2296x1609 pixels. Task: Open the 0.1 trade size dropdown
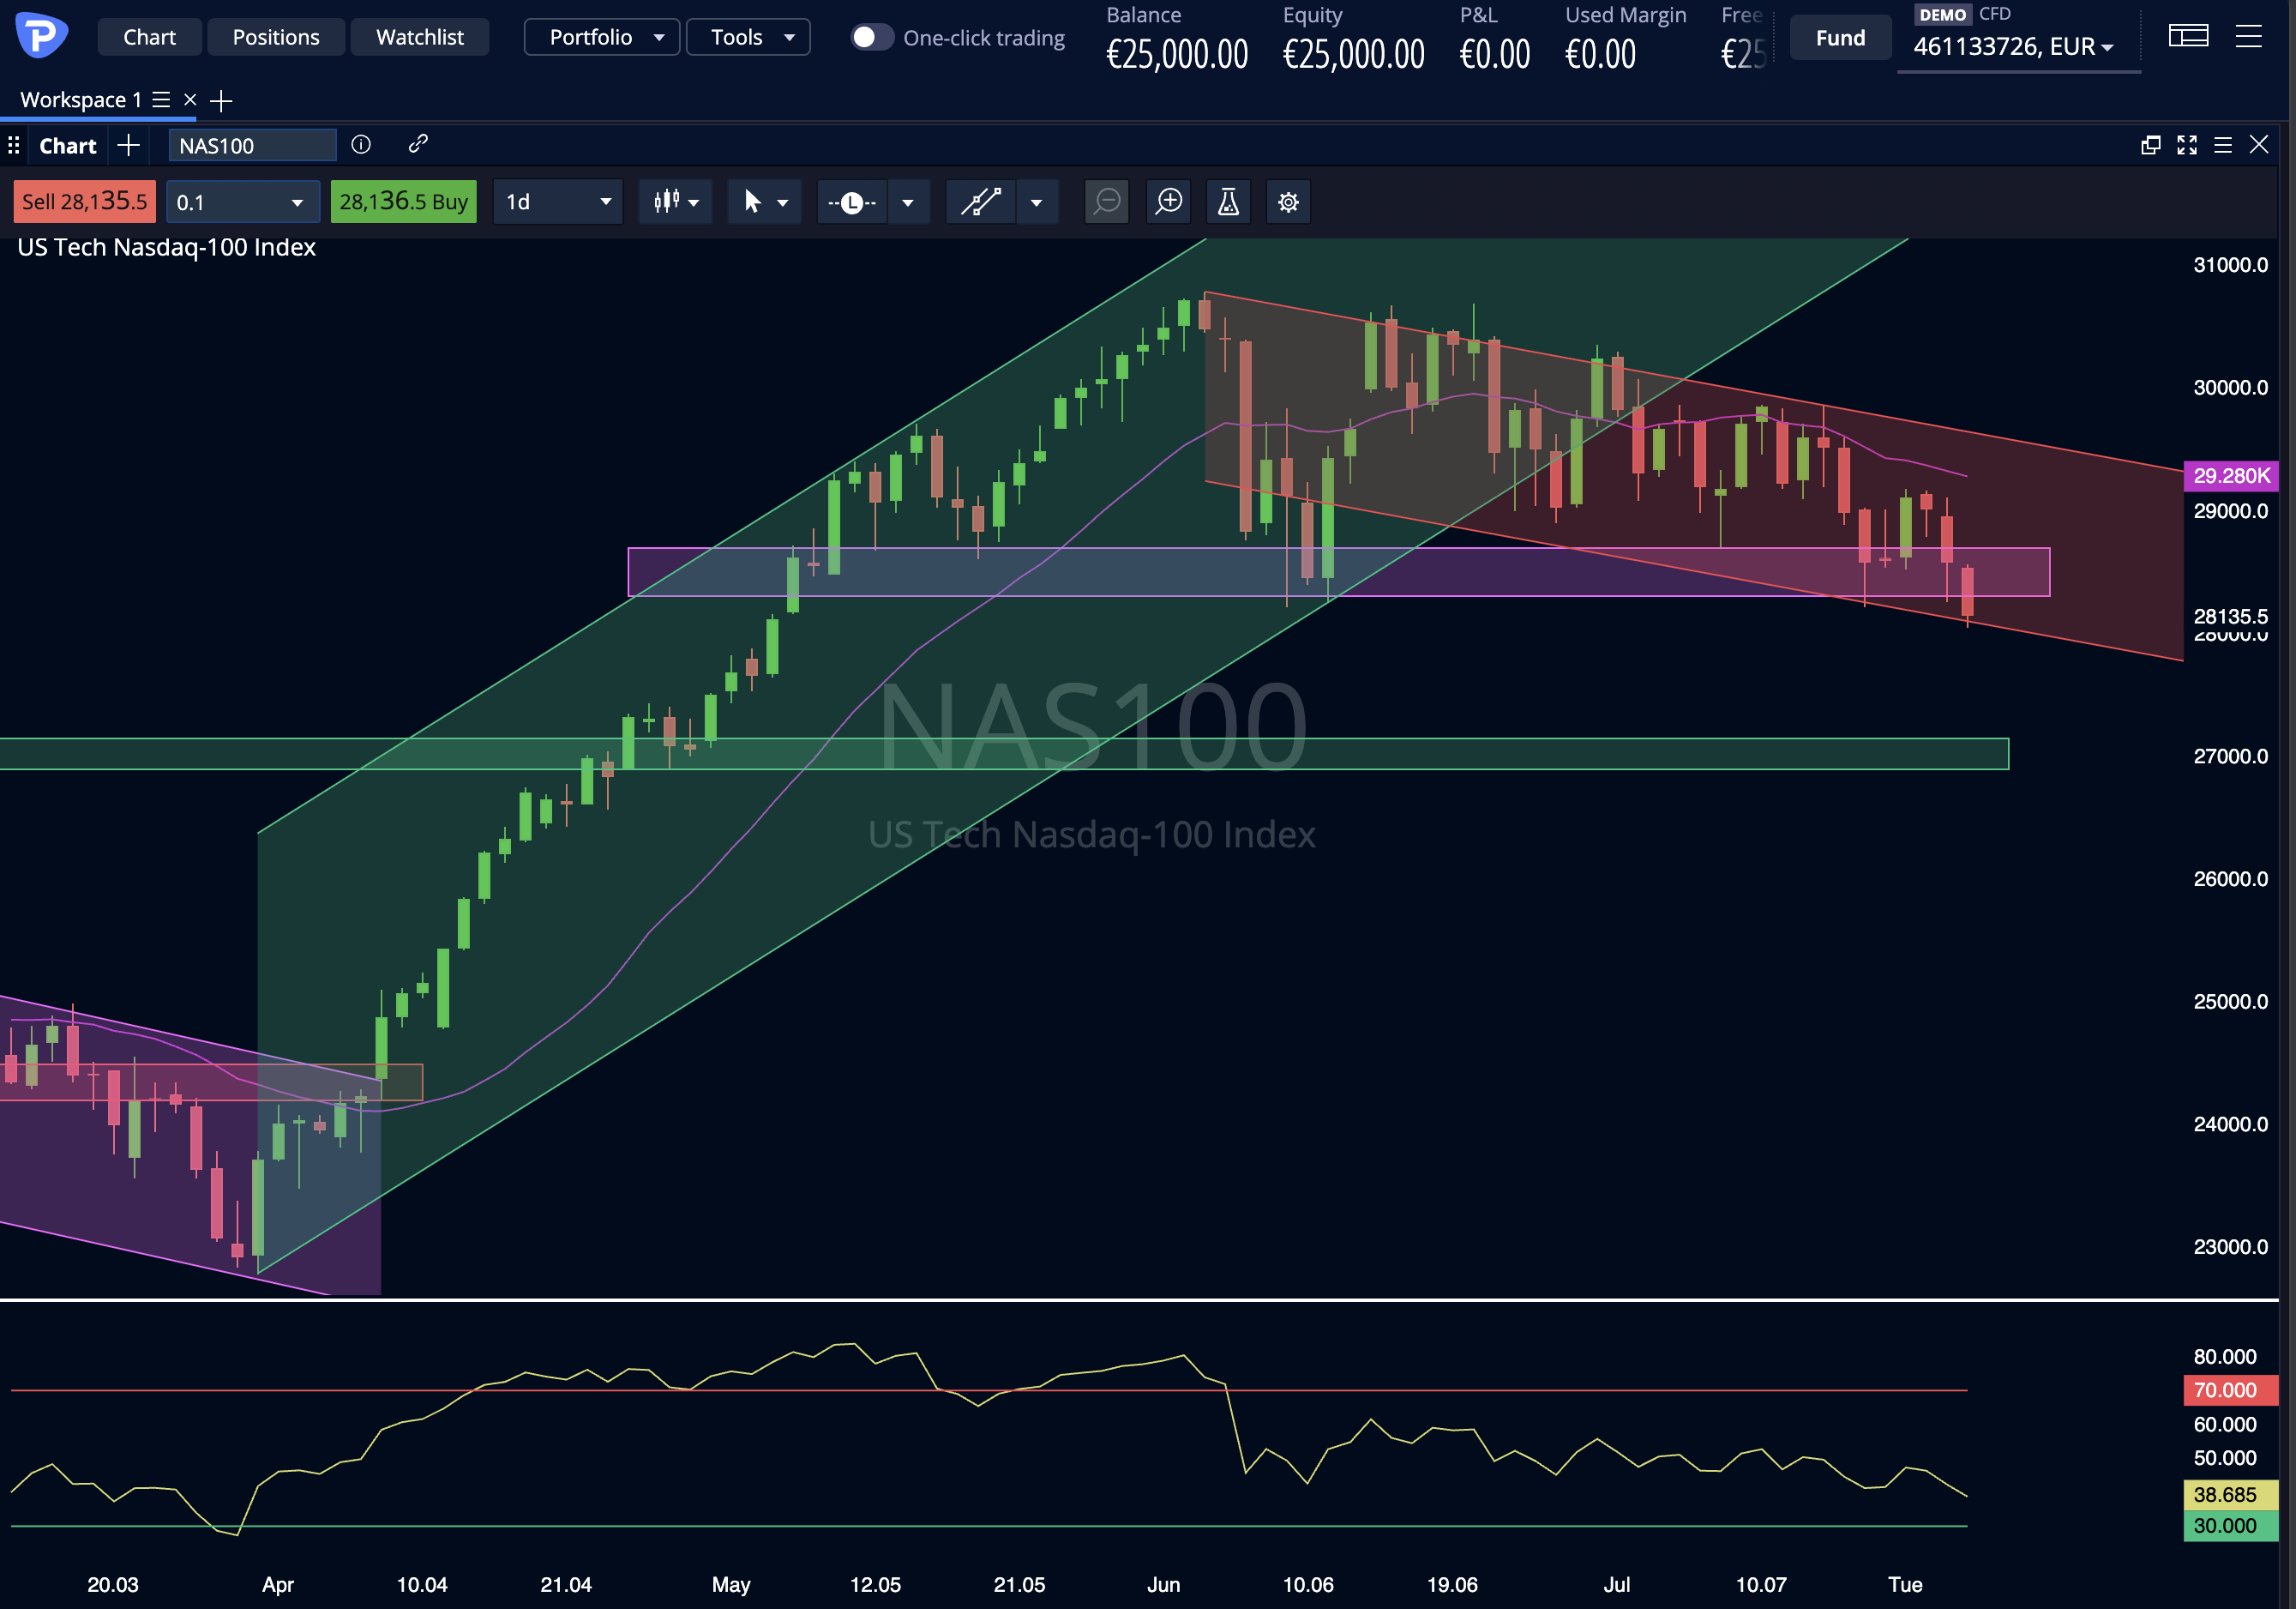click(x=242, y=201)
